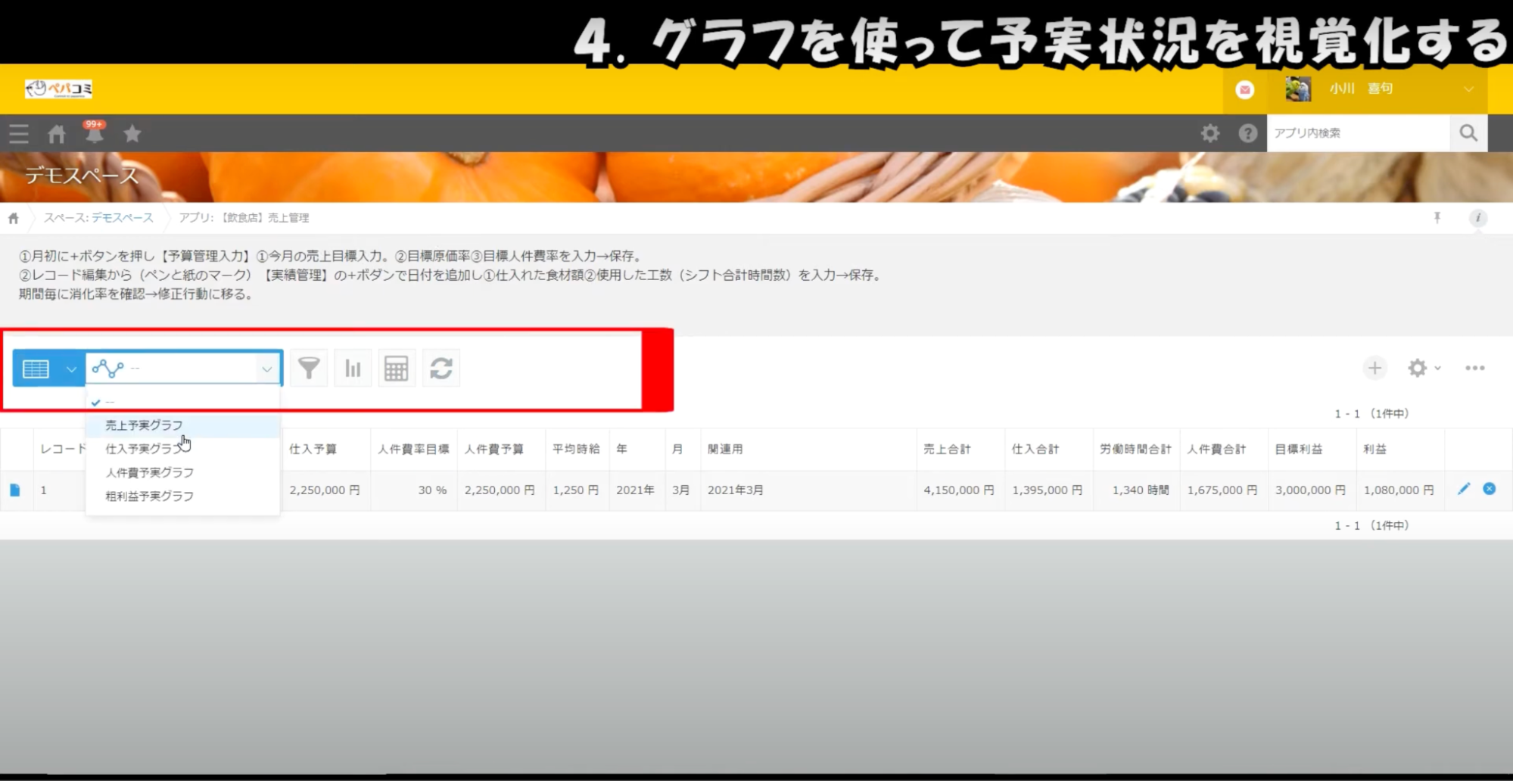Add new record with plus button
Image resolution: width=1513 pixels, height=781 pixels.
click(x=1374, y=369)
